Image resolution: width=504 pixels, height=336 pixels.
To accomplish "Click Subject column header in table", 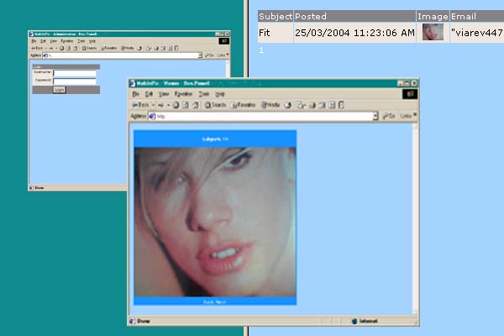I will (276, 16).
